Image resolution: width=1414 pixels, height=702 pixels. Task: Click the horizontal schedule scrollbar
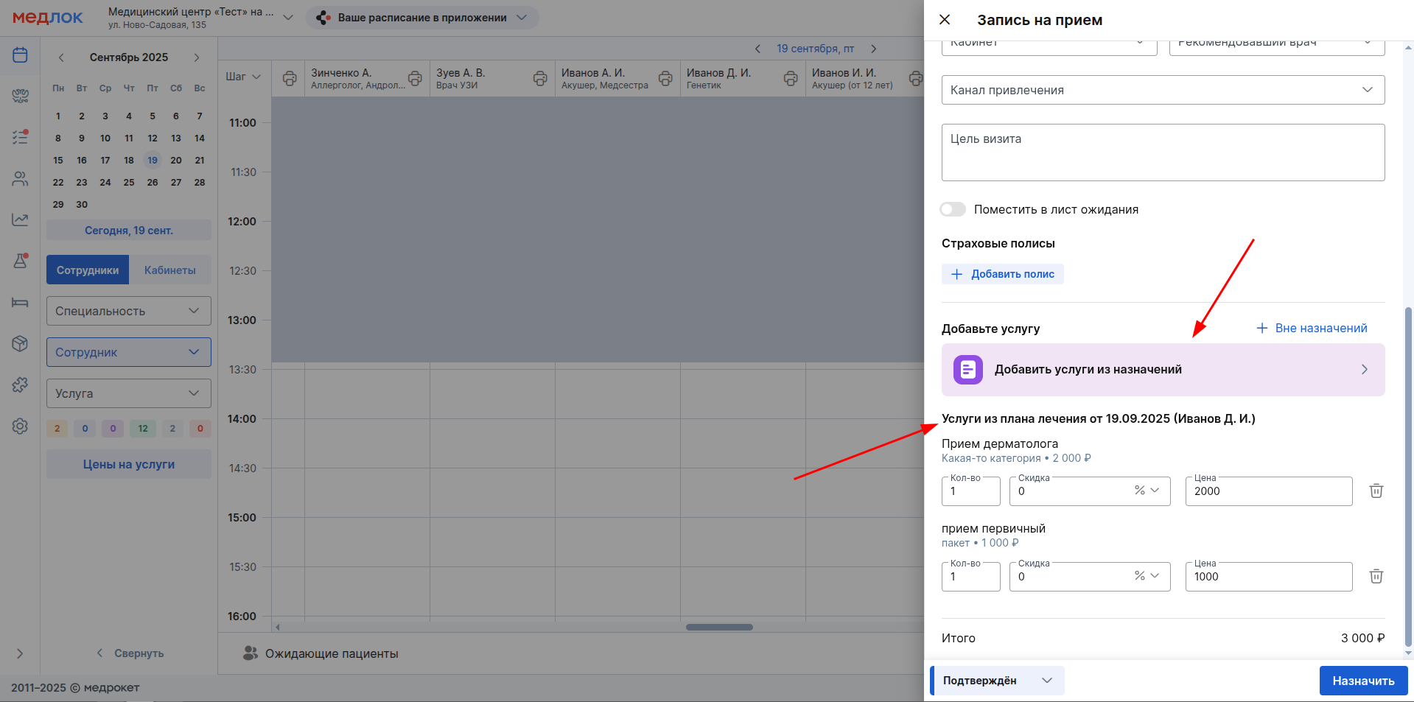719,628
